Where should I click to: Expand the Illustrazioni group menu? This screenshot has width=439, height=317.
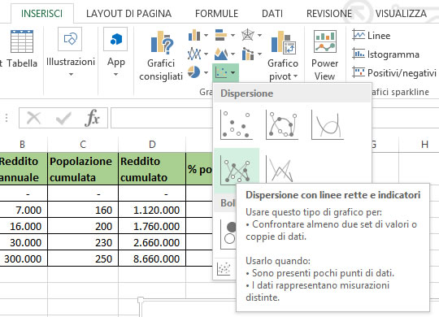pos(71,53)
